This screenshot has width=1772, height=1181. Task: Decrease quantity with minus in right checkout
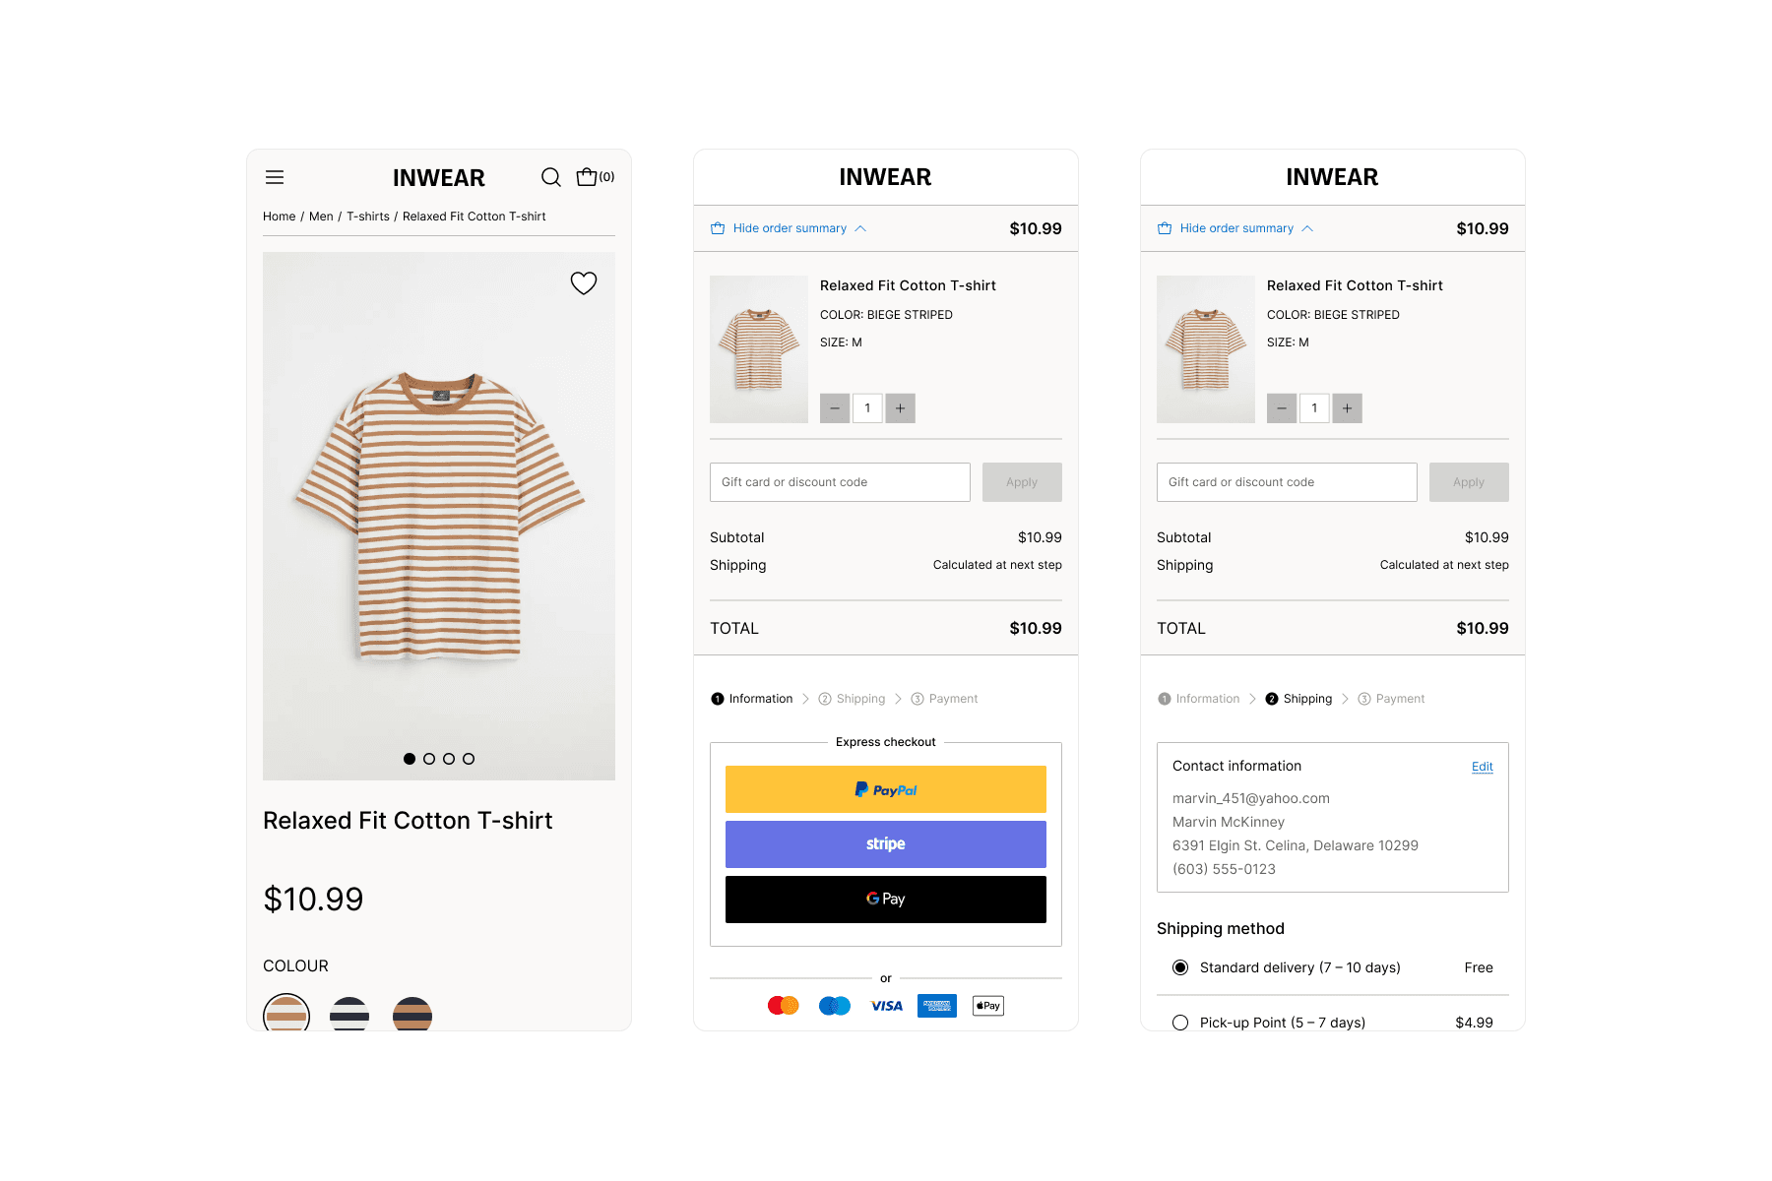1282,408
